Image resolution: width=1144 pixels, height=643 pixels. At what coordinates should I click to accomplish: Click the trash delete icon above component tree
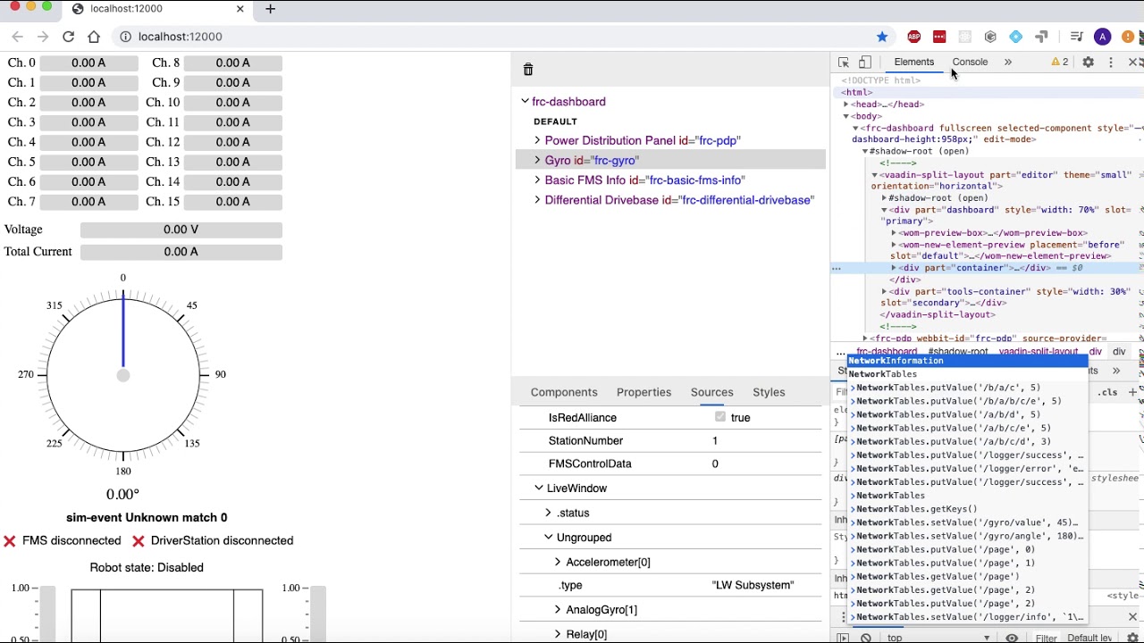528,70
